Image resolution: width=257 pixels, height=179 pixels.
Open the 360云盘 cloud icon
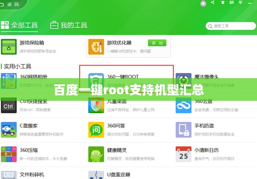[x=184, y=105]
